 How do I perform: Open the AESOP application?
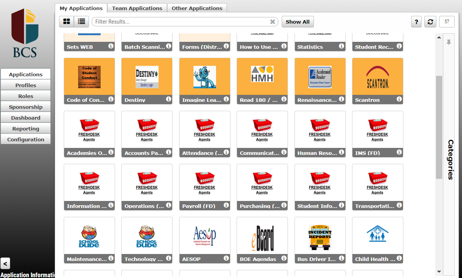click(204, 240)
